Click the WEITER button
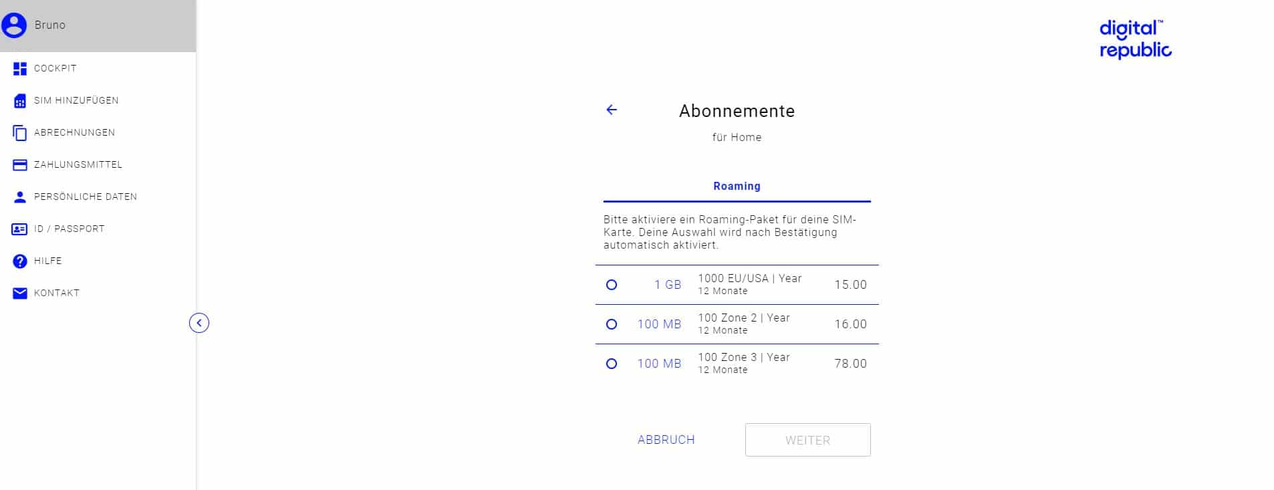This screenshot has width=1274, height=490. pyautogui.click(x=807, y=440)
